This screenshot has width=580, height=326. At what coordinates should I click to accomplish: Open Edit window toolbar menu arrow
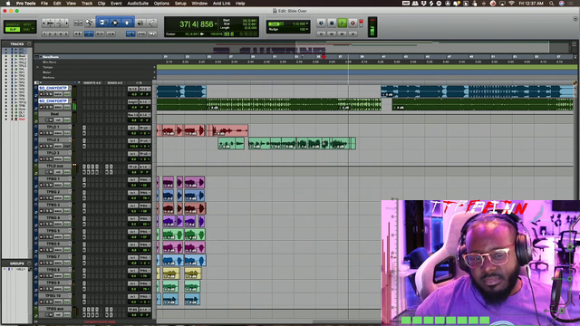[575, 19]
